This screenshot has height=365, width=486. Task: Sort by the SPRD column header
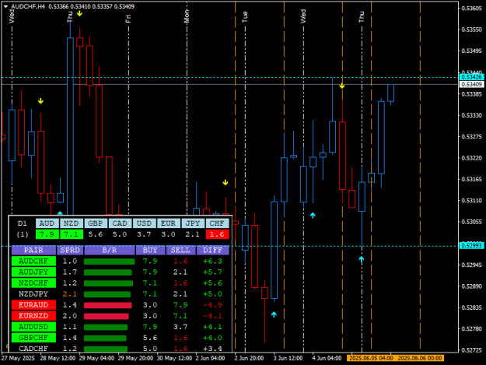point(70,250)
